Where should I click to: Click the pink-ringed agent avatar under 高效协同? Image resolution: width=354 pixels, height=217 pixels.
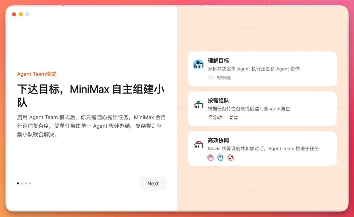pyautogui.click(x=211, y=157)
